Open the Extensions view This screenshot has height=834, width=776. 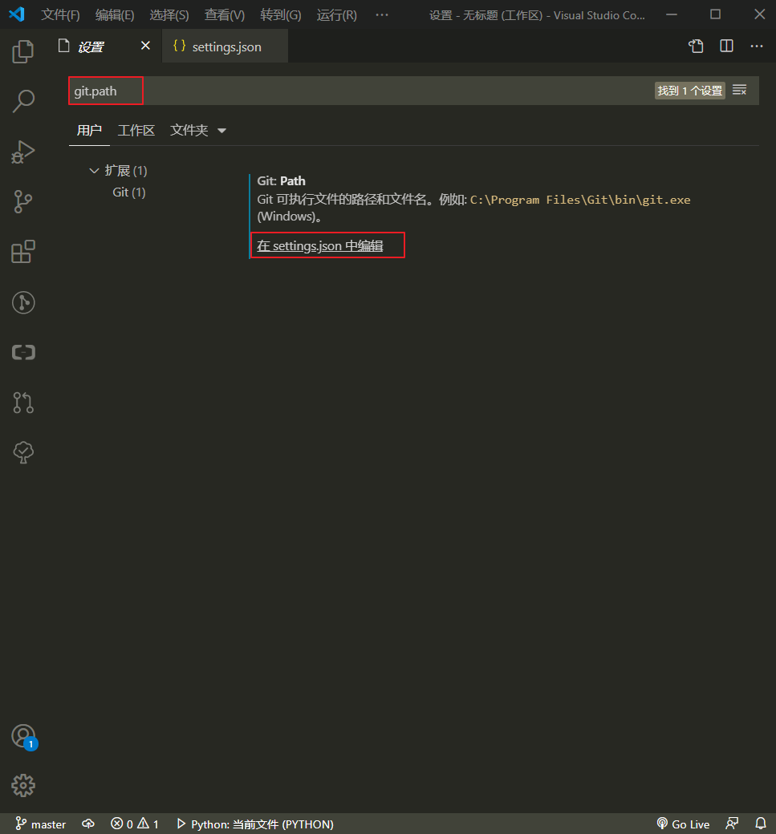pyautogui.click(x=23, y=252)
